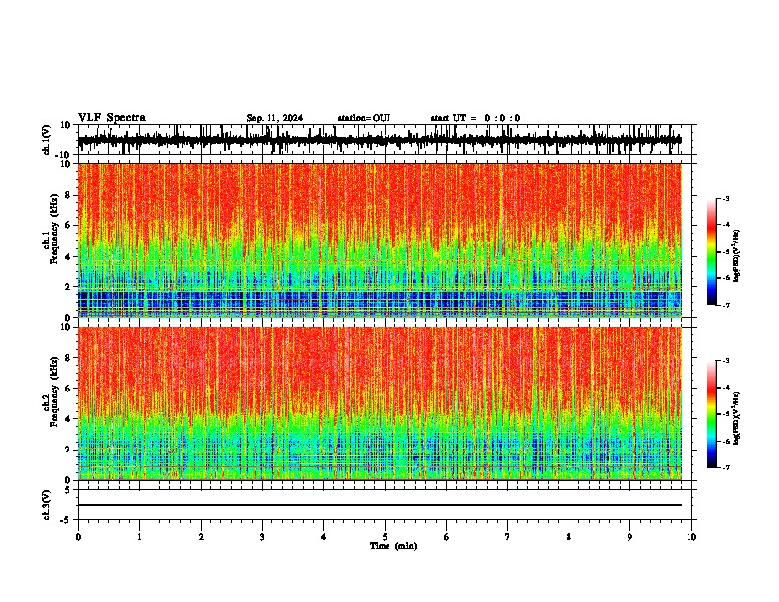This screenshot has width=779, height=602.
Task: Click the time axis tick label '9'
Action: point(629,537)
